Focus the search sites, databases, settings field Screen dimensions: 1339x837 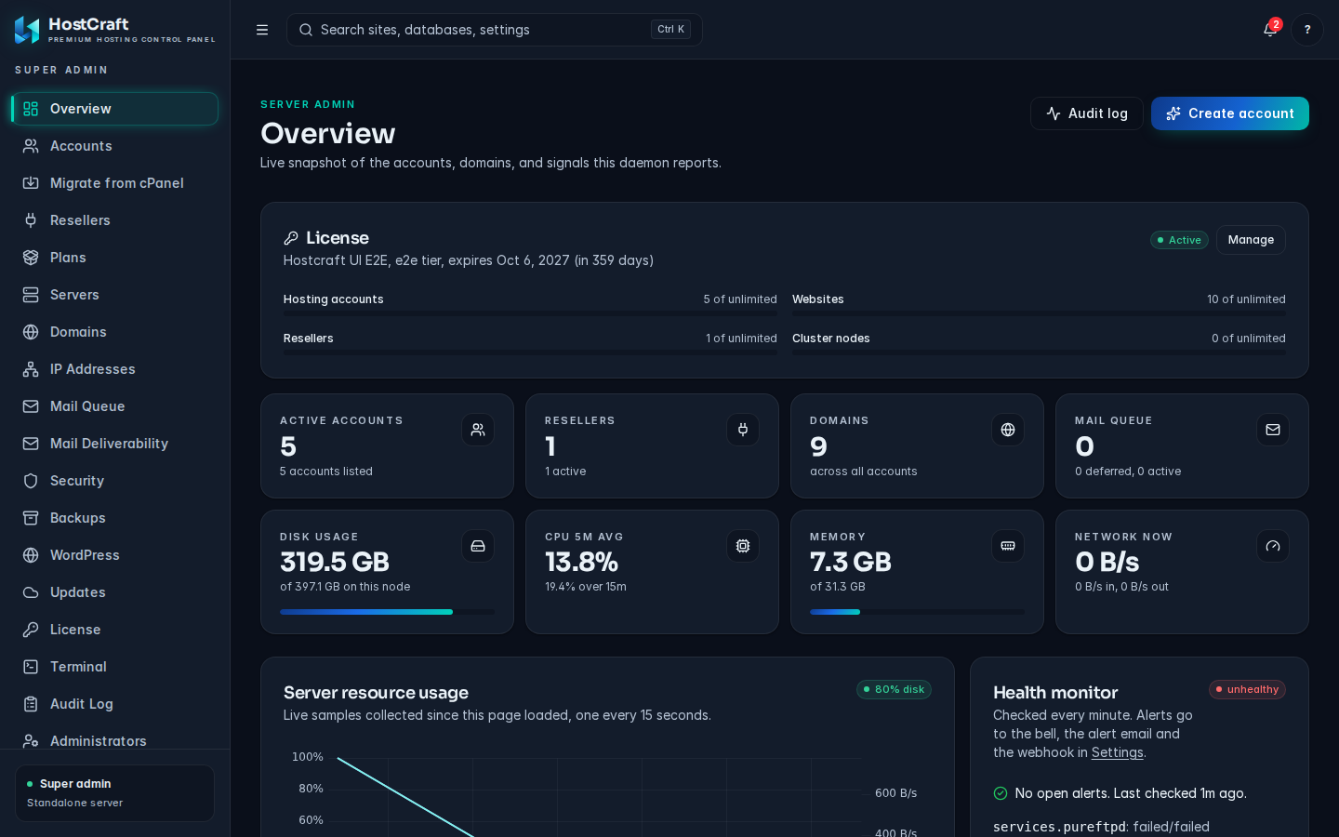[495, 30]
